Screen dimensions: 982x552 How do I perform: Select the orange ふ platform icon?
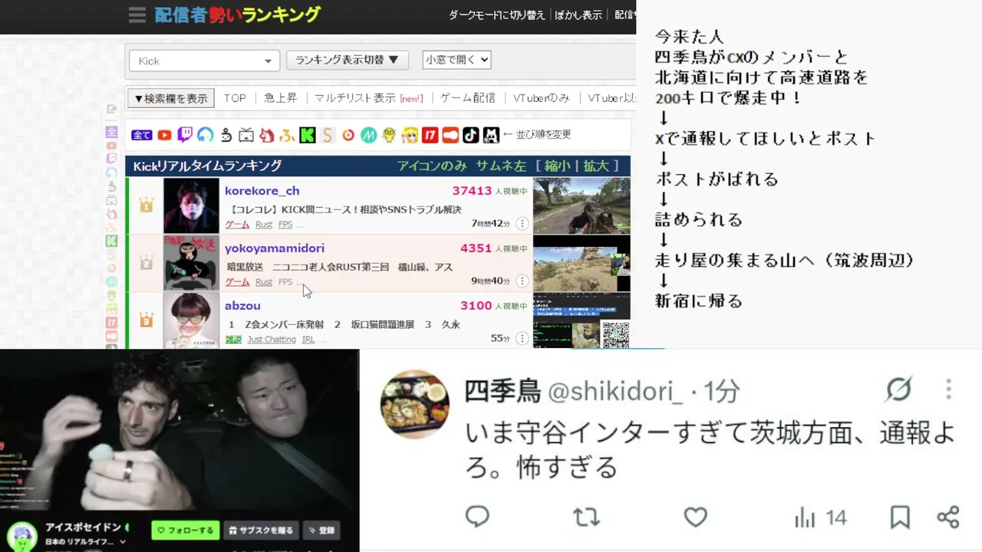click(287, 136)
